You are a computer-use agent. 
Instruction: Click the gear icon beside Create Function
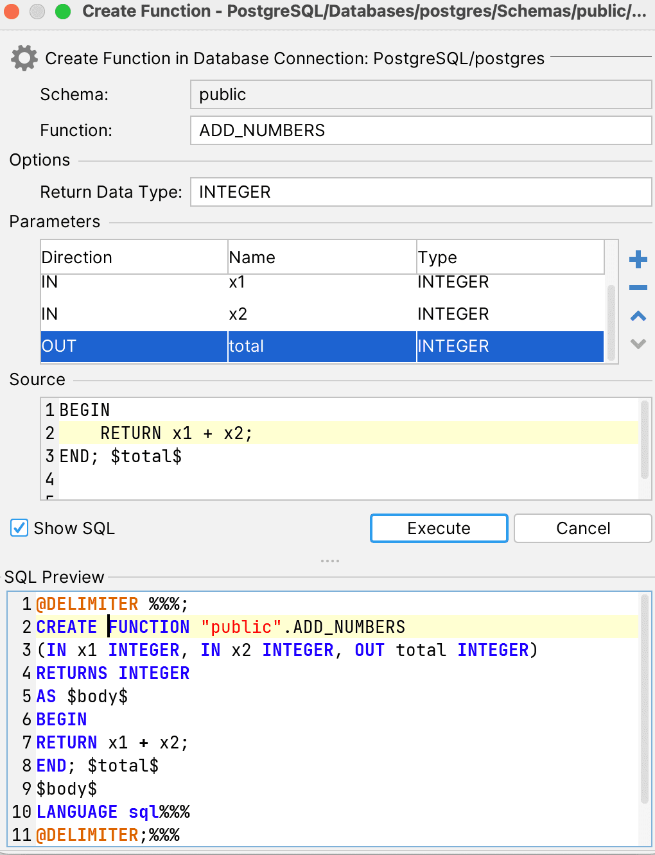point(24,58)
